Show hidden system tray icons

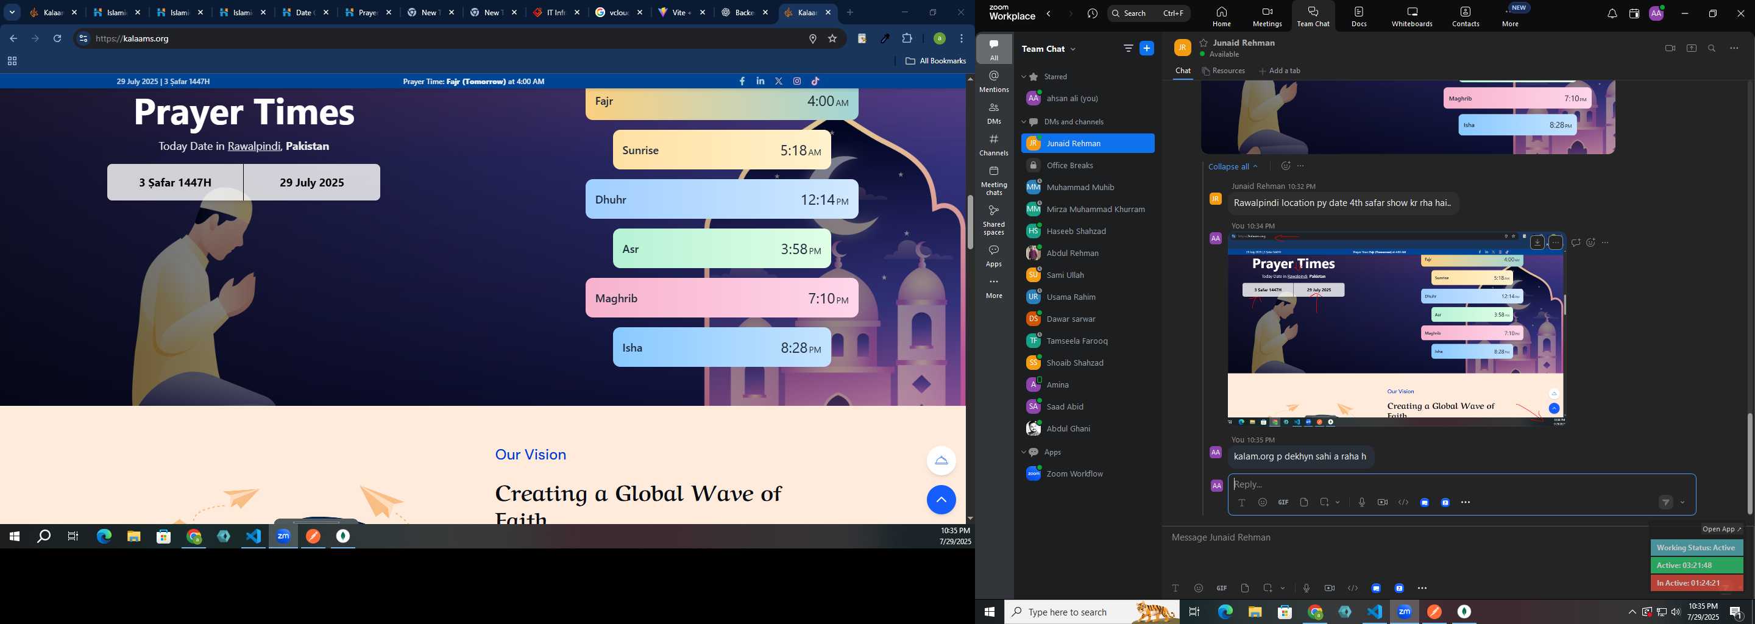point(1632,612)
